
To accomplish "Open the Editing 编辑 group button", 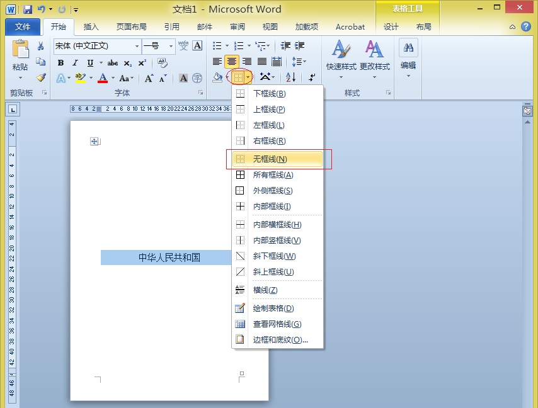I will point(408,59).
